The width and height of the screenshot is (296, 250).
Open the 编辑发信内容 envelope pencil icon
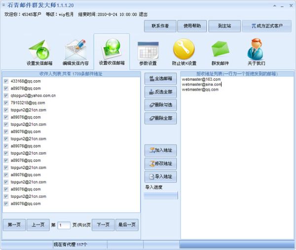75,50
